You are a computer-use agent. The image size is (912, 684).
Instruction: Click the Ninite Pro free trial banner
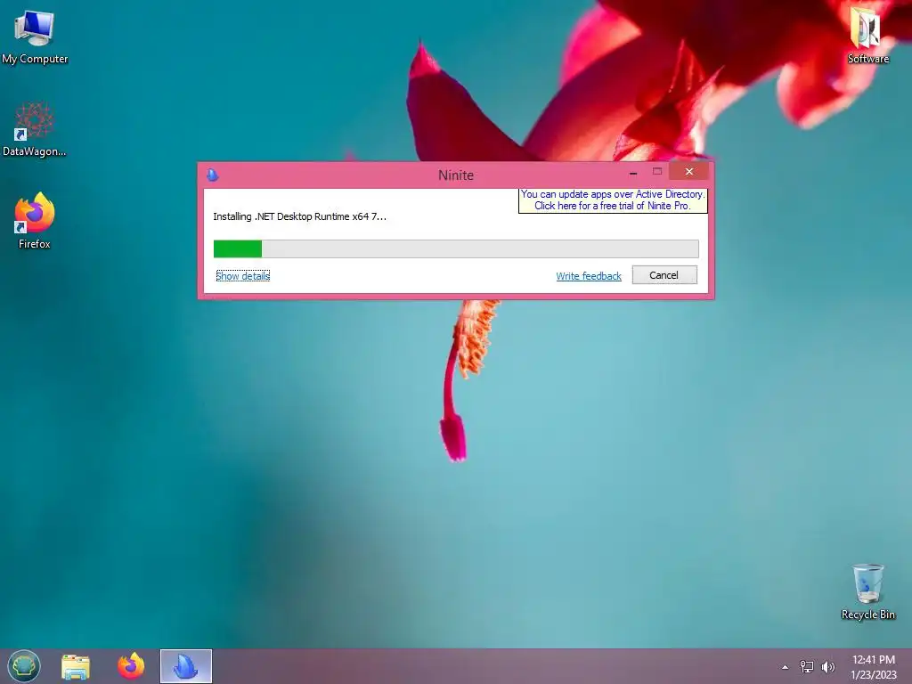(613, 200)
